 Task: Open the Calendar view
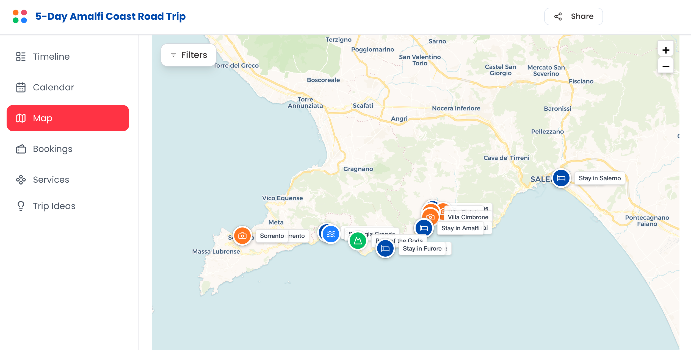(68, 87)
